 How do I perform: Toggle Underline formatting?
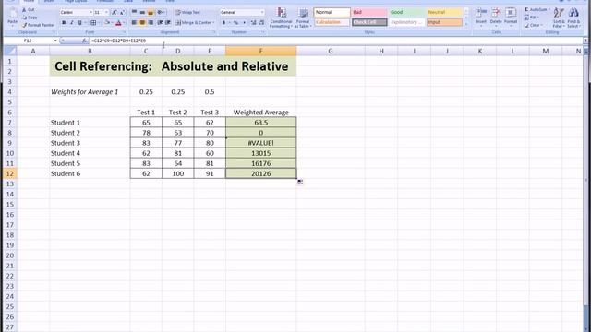pyautogui.click(x=80, y=23)
